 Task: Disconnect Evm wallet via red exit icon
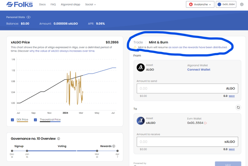click(x=205, y=123)
